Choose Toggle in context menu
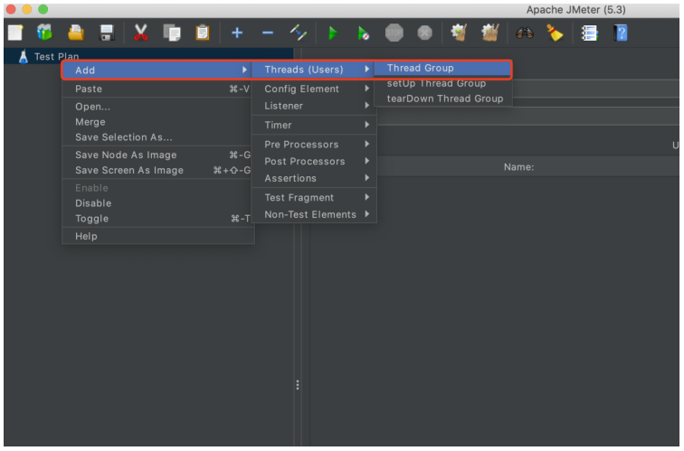Viewport: 684px width, 451px height. [x=158, y=219]
